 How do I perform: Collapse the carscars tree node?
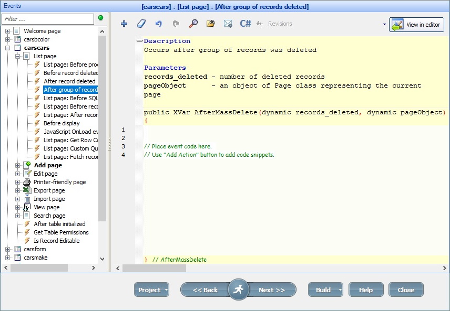[x=8, y=48]
